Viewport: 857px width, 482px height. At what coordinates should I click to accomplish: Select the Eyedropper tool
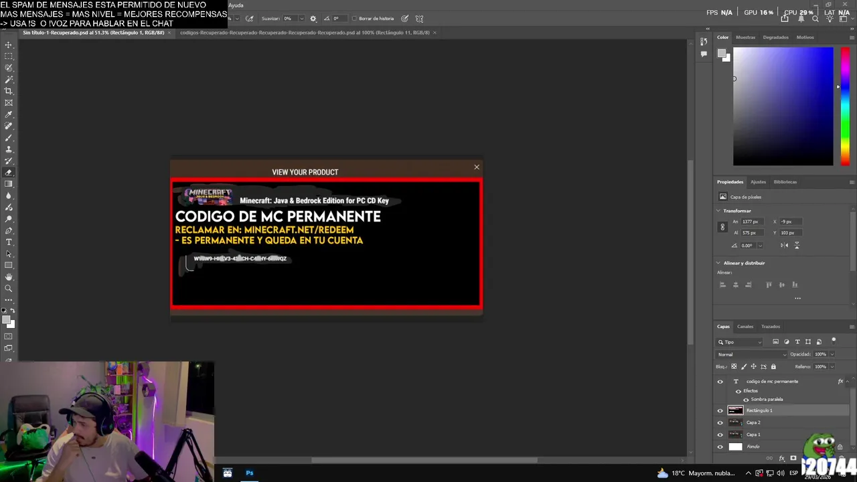9,114
